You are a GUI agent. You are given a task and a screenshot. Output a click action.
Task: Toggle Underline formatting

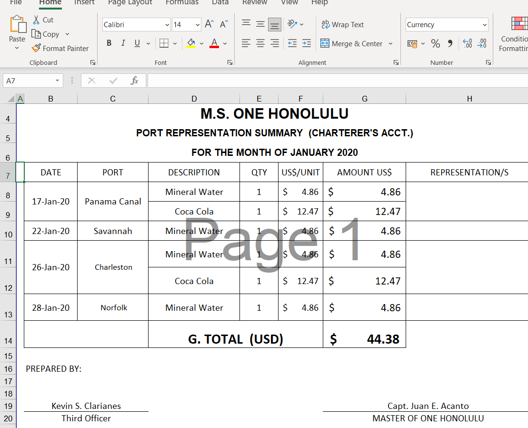(137, 43)
